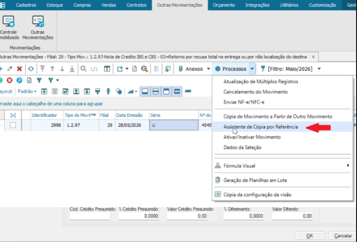357x242 pixels.
Task: Select the Série cell containing U
Action: (174, 125)
